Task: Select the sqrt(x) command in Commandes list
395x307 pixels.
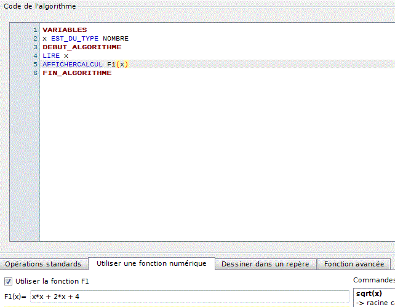Action: pyautogui.click(x=369, y=293)
